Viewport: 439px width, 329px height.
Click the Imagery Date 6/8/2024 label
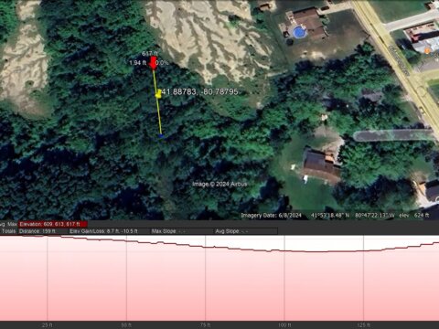coord(271,216)
